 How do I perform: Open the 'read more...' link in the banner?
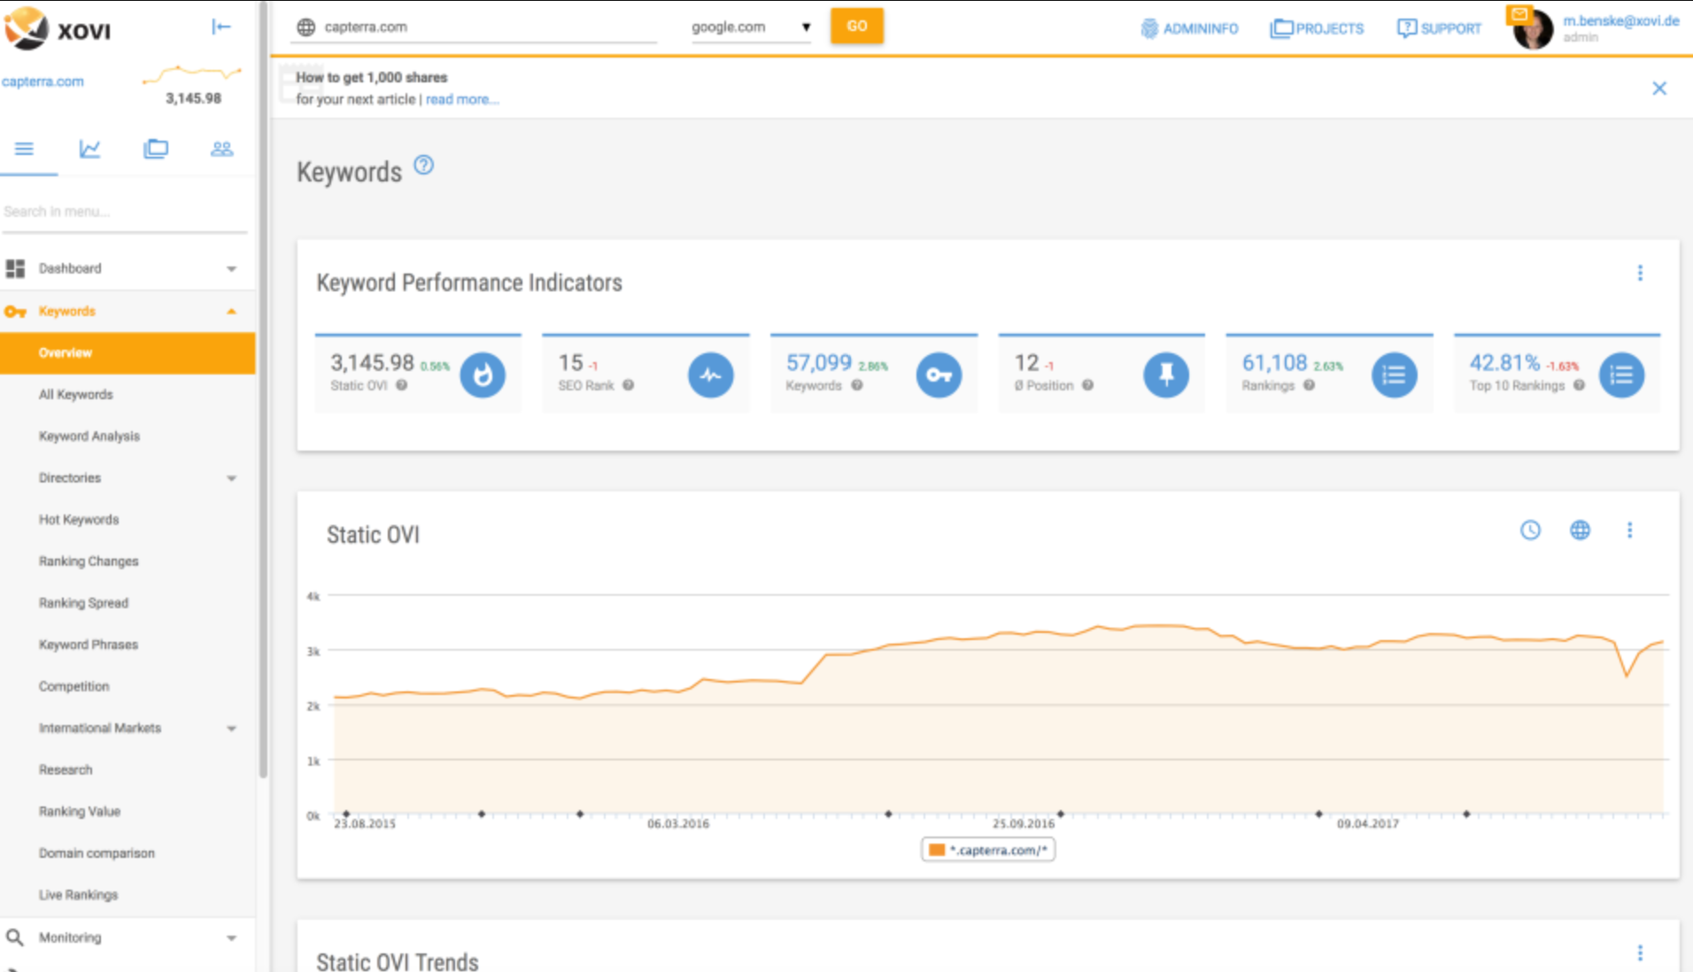coord(461,99)
